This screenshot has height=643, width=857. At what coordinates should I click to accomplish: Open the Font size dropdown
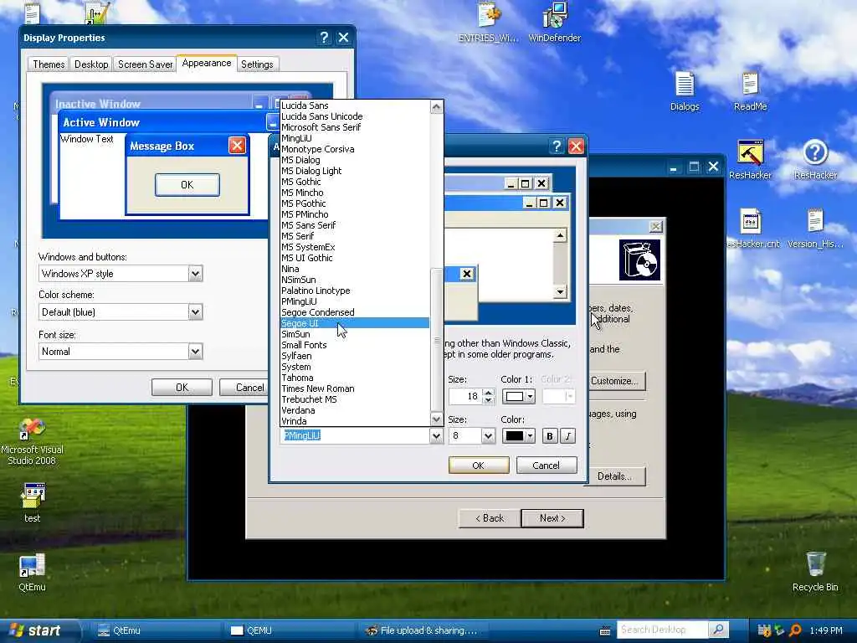tap(195, 352)
